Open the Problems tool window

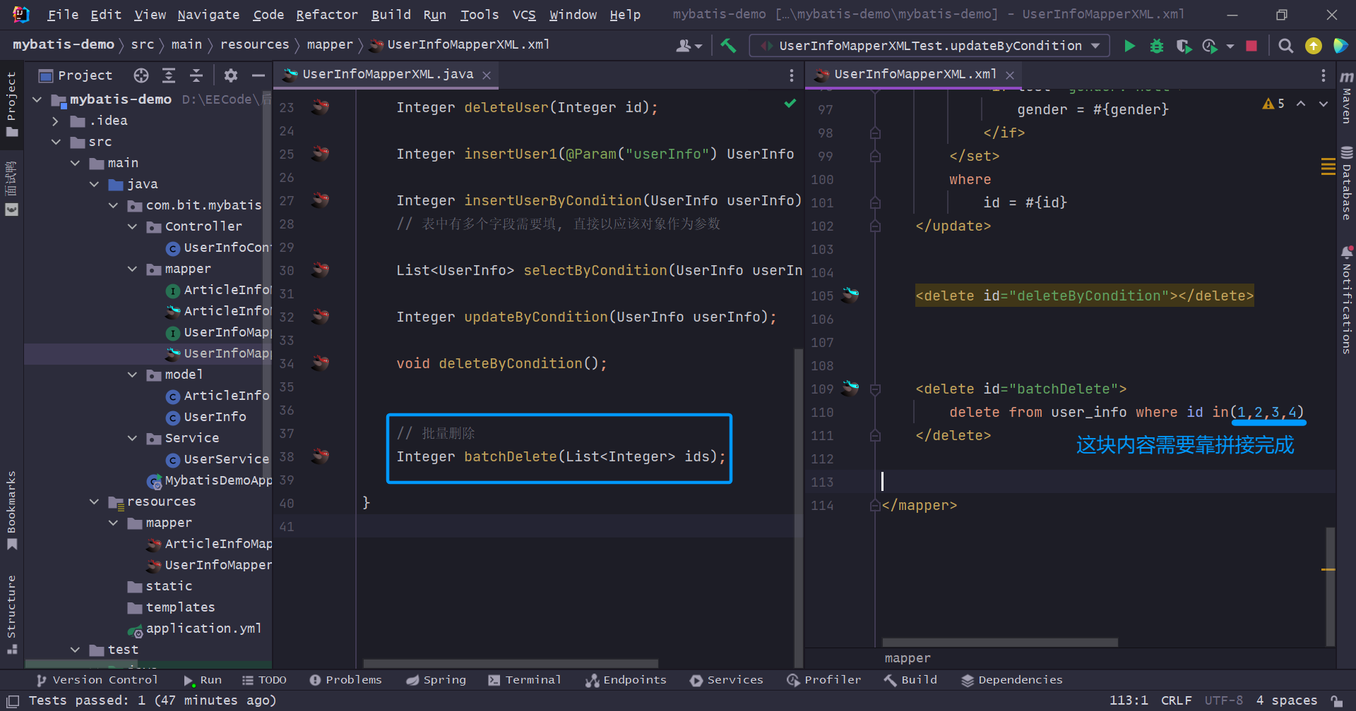(345, 680)
